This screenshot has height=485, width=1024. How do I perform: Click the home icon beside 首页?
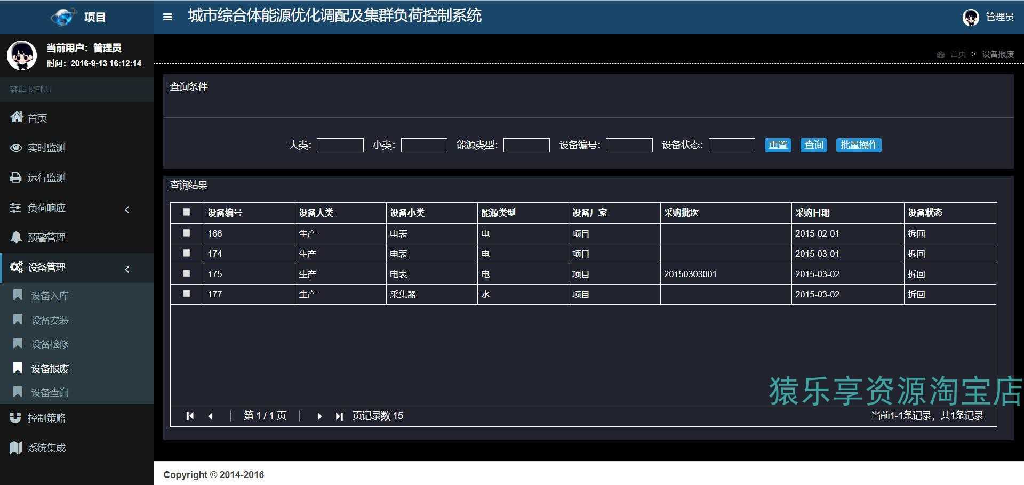click(x=17, y=117)
